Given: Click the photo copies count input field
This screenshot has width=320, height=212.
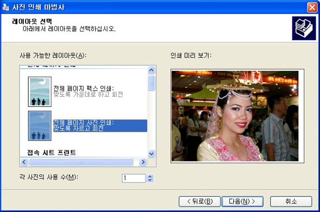Looking at the screenshot, I should click(x=133, y=178).
